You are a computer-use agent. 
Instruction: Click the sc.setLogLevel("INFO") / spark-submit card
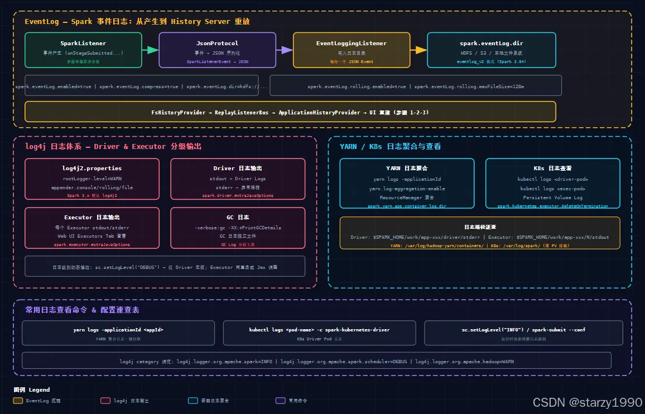(x=523, y=333)
